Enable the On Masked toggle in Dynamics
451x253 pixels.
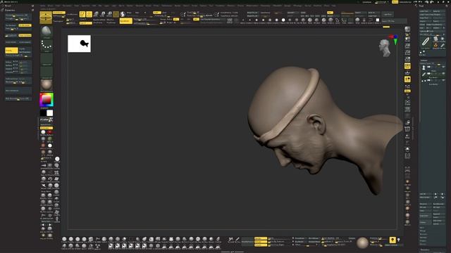tap(11, 25)
